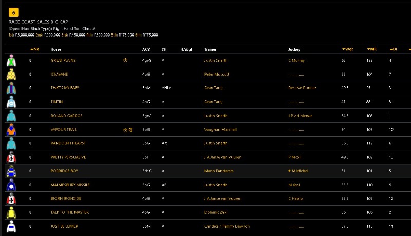The height and width of the screenshot is (236, 411).
Task: Click the Great Plains jockey silks icon
Action: pyautogui.click(x=11, y=61)
